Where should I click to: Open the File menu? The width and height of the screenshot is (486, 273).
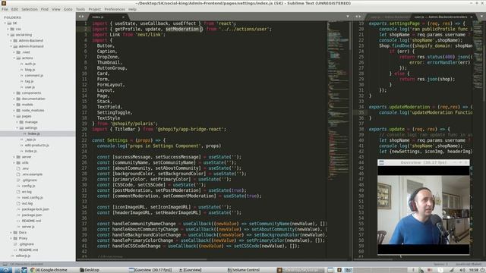pos(5,9)
